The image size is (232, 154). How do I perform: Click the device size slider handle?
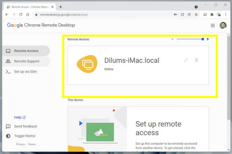click(203, 39)
